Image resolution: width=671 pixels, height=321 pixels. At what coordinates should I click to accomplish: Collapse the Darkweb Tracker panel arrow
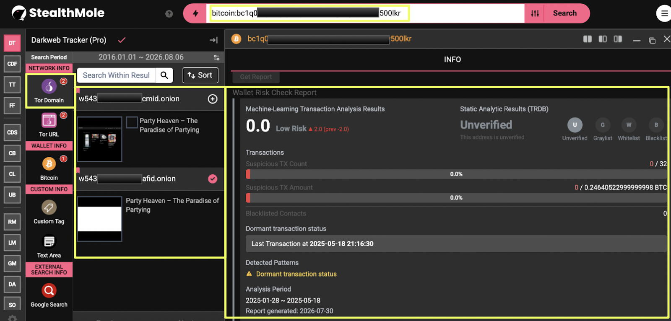[214, 40]
